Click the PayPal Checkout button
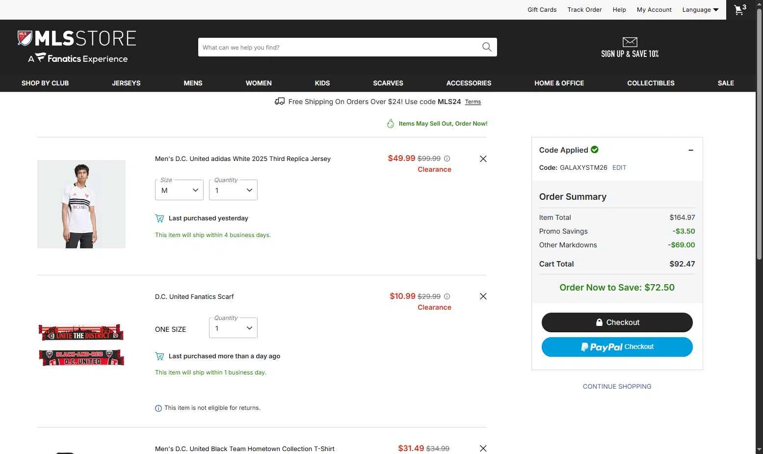The width and height of the screenshot is (763, 454). [617, 347]
